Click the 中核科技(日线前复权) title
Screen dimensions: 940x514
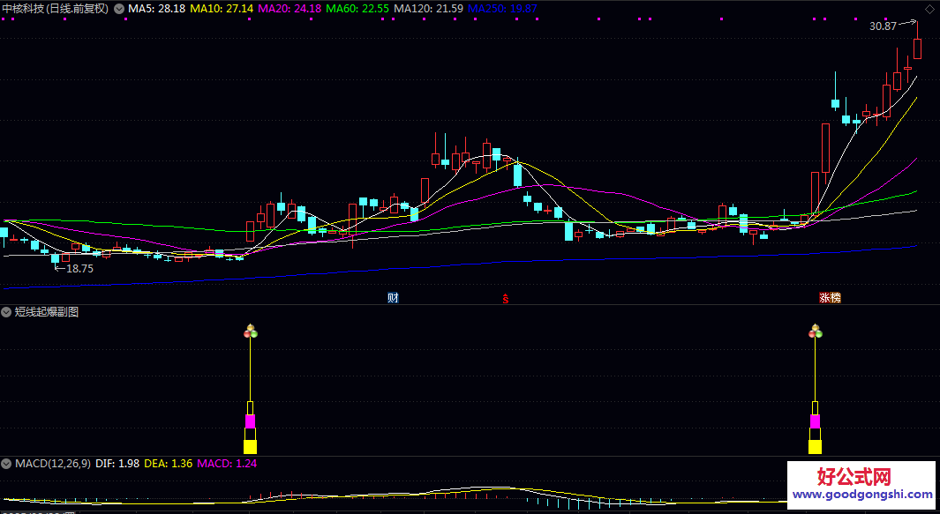[55, 9]
